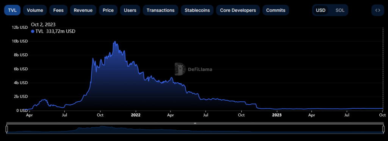Click the "Oct 2, 2023" tooltip date
The width and height of the screenshot is (388, 141).
(x=43, y=25)
